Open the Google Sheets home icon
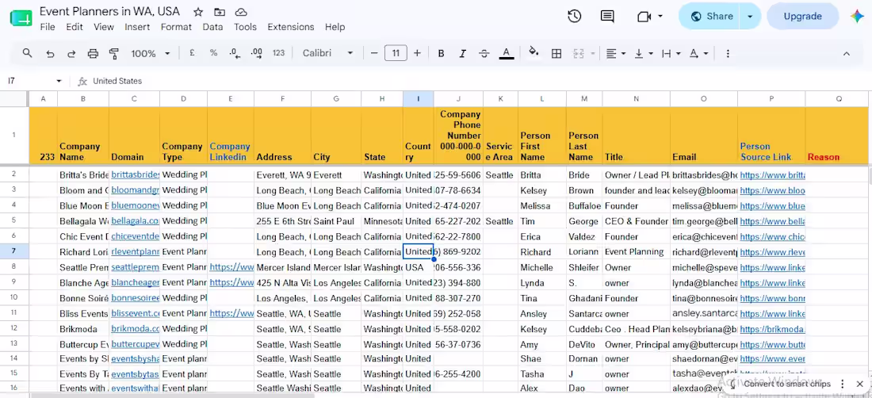This screenshot has width=872, height=398. (x=21, y=18)
